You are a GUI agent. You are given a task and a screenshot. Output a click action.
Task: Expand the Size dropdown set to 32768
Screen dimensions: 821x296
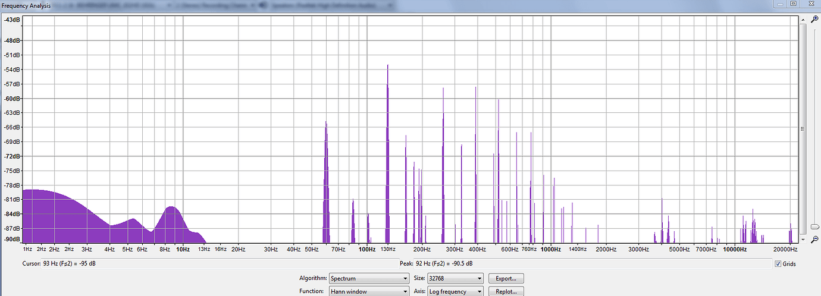point(455,278)
